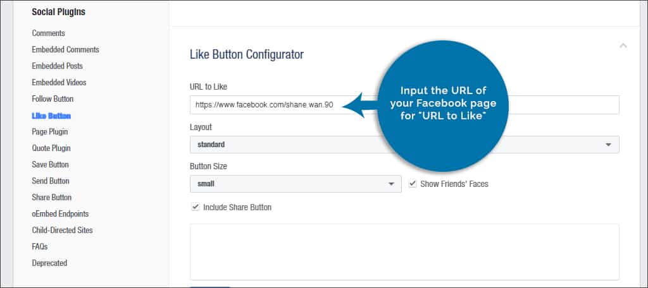The image size is (648, 288).
Task: Open the Layout standard dropdown
Action: [x=404, y=145]
